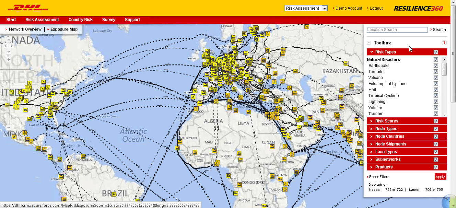
Task: Uncheck the Products header checkbox
Action: click(436, 167)
